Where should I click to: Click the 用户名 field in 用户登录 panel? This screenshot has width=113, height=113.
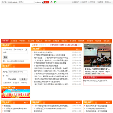[x=18, y=72]
